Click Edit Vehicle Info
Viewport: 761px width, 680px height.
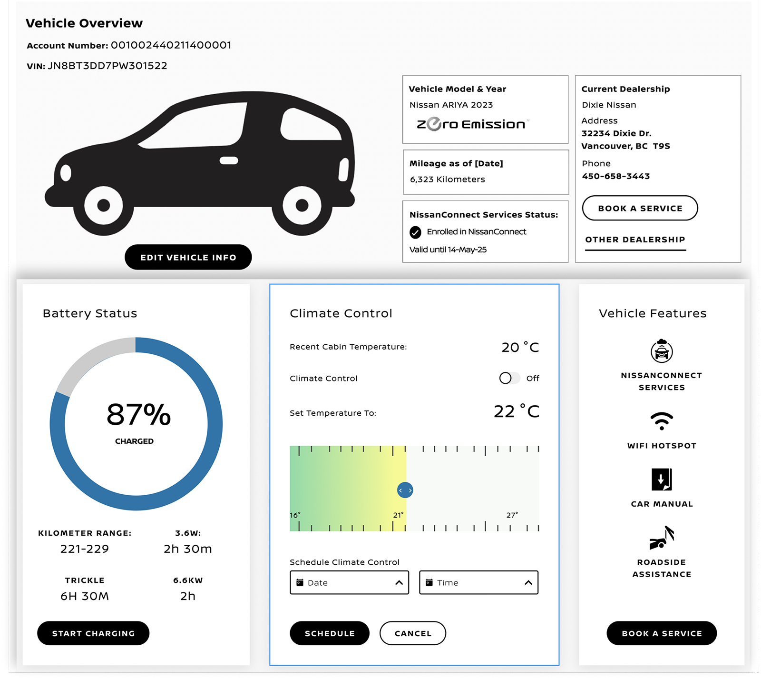[x=188, y=257]
